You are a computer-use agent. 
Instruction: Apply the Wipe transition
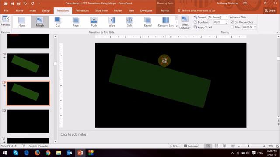(x=112, y=22)
